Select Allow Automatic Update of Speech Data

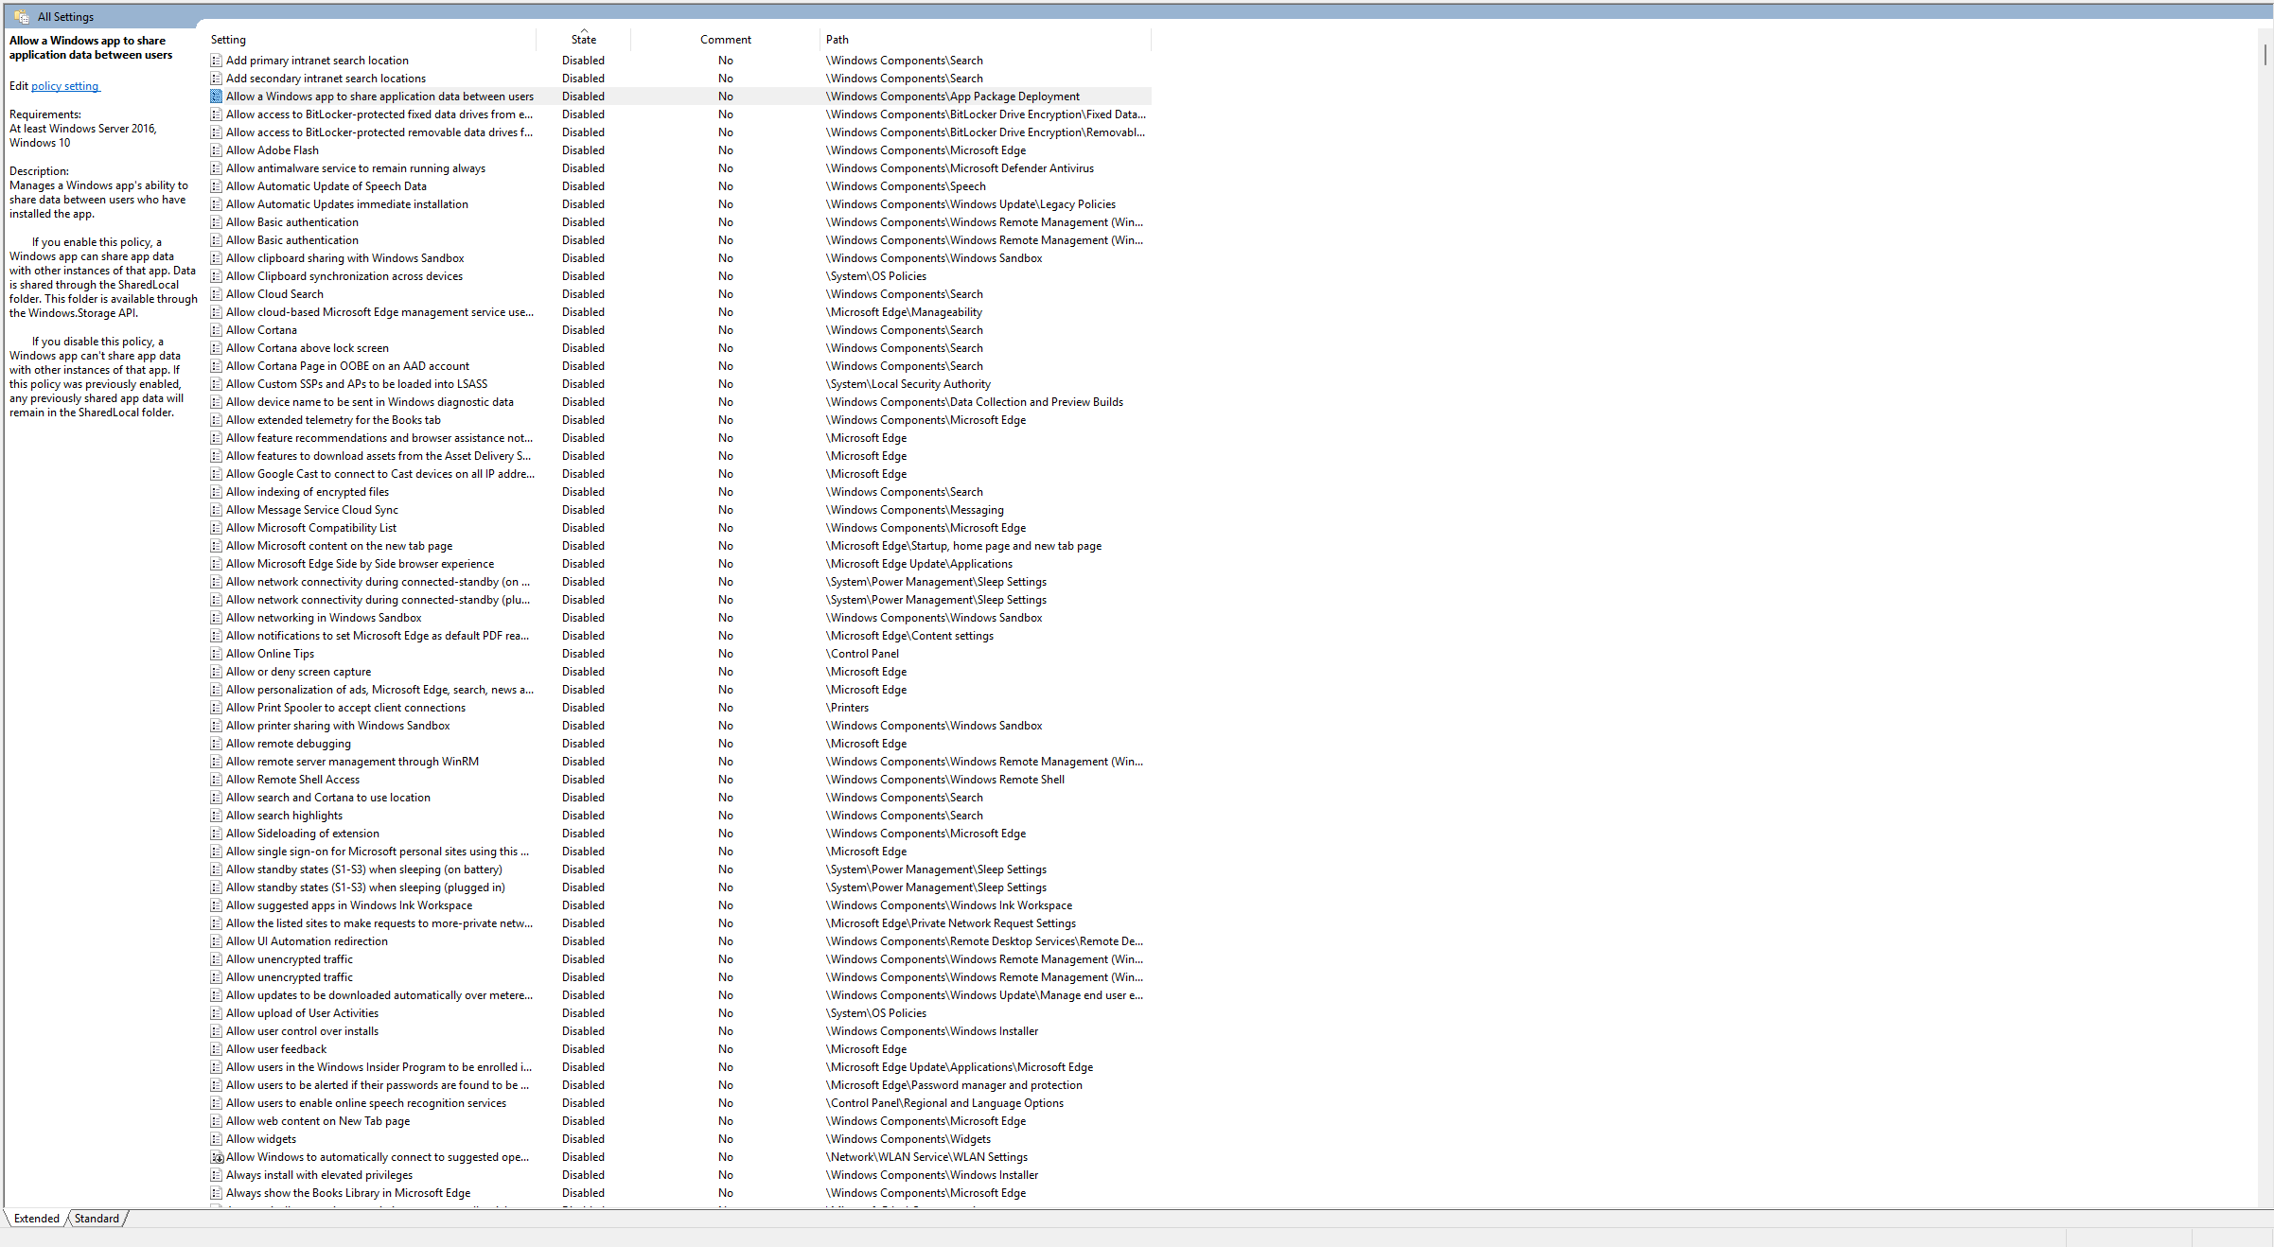point(326,186)
